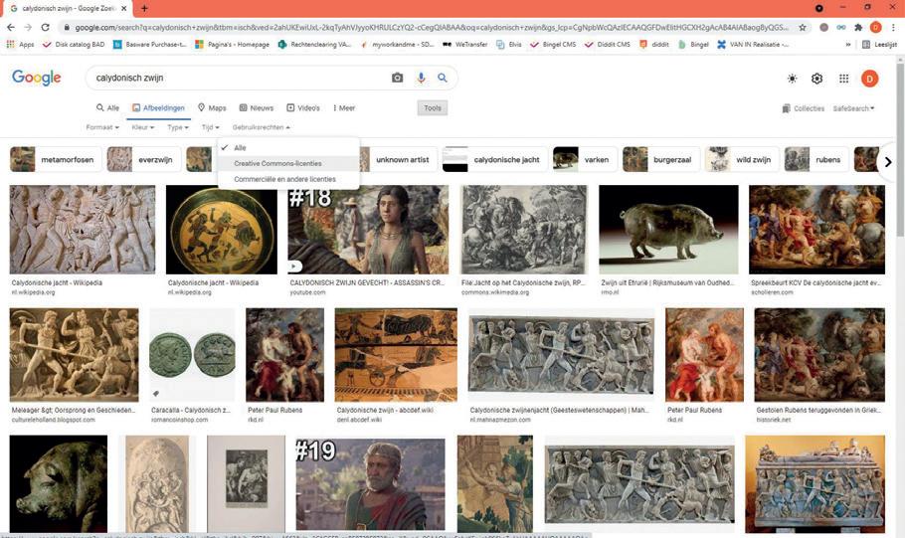Image resolution: width=905 pixels, height=538 pixels.
Task: Open the Elvis bookmark
Action: click(509, 45)
